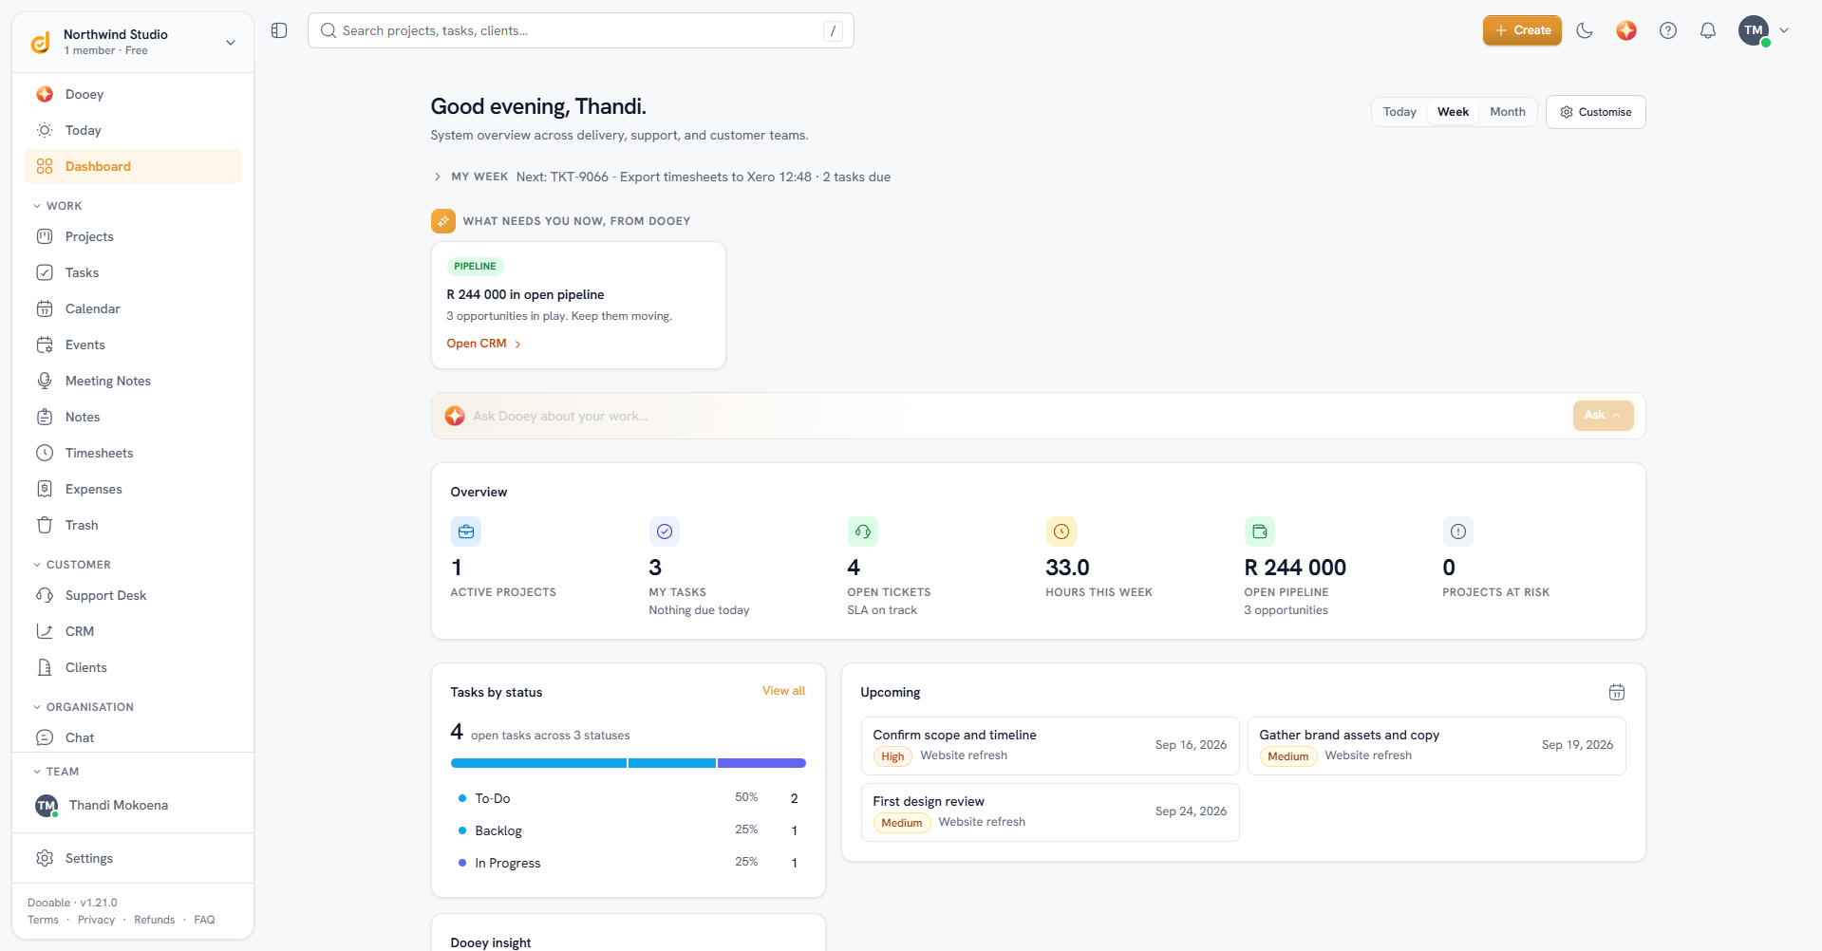Open the help question mark icon
This screenshot has width=1822, height=951.
(x=1668, y=30)
